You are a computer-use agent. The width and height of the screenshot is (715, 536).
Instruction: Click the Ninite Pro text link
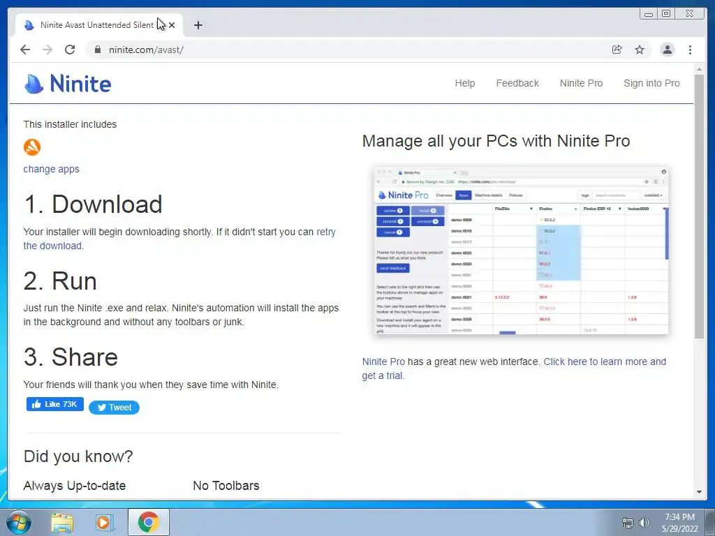click(x=383, y=362)
